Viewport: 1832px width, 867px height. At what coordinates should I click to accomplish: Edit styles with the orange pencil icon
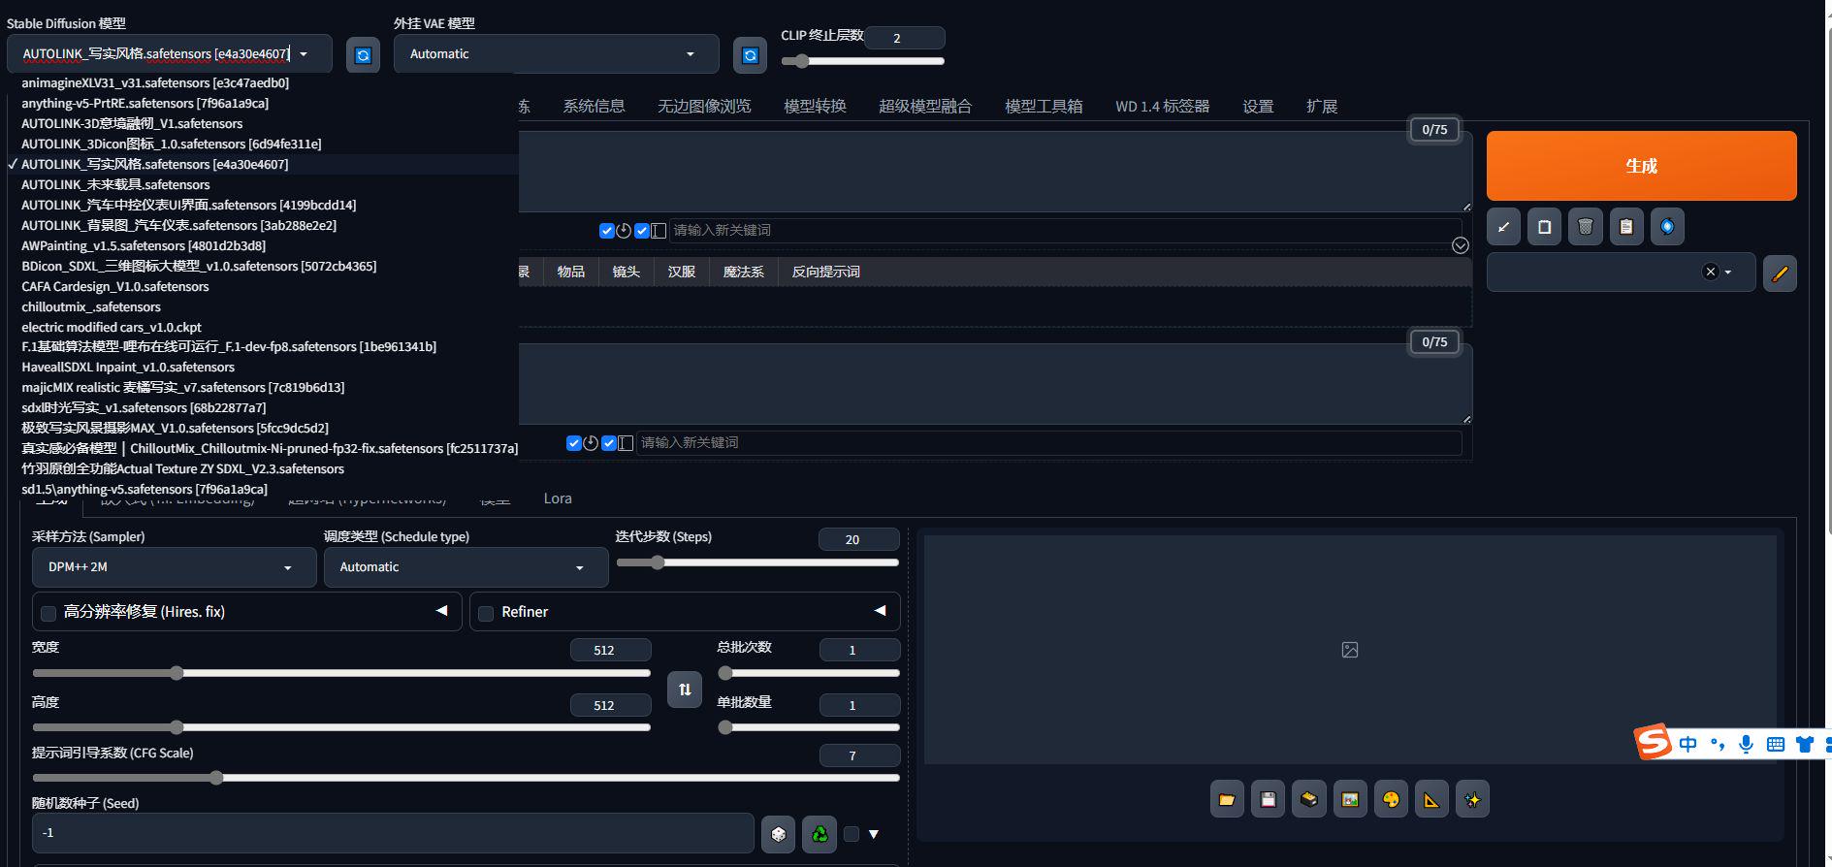tap(1780, 273)
